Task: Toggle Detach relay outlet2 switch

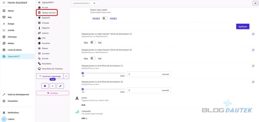Action: click(x=105, y=18)
